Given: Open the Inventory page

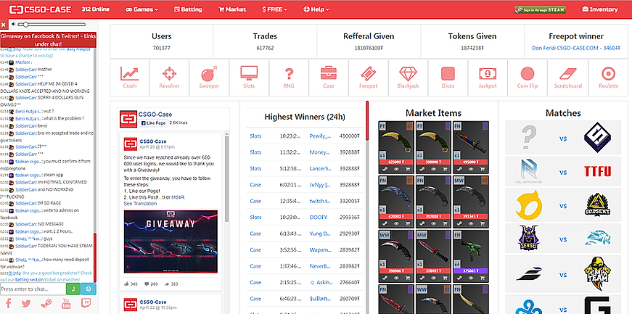Looking at the screenshot, I should click(600, 9).
